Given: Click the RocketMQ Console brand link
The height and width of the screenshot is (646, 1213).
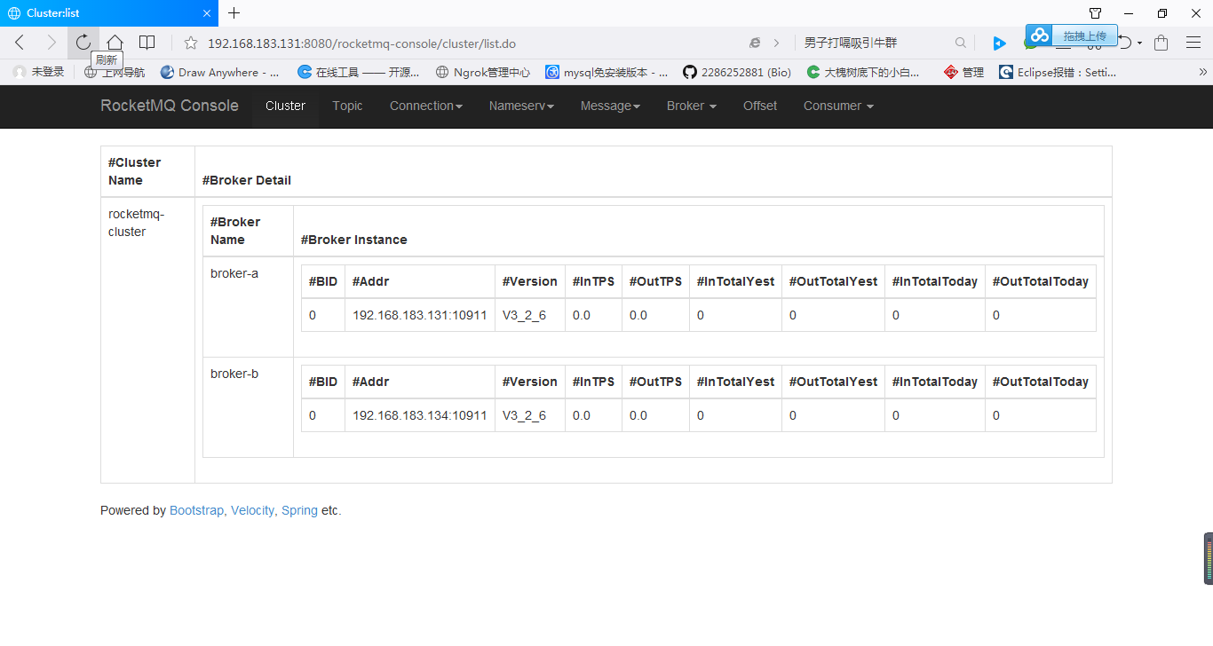Looking at the screenshot, I should (170, 106).
